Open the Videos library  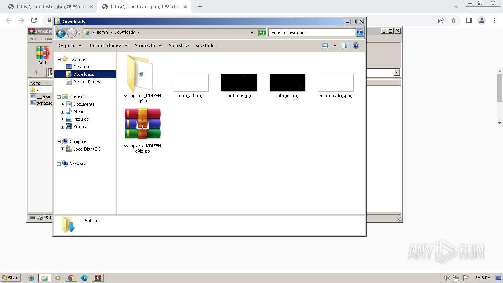click(79, 127)
